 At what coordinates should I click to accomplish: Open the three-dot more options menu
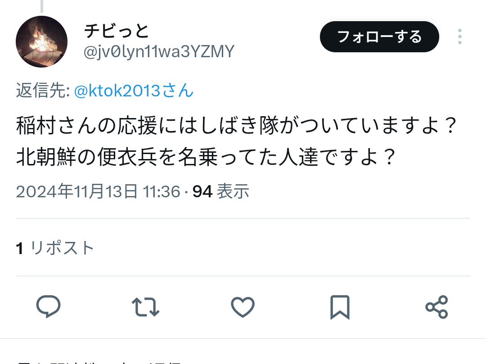tap(459, 36)
